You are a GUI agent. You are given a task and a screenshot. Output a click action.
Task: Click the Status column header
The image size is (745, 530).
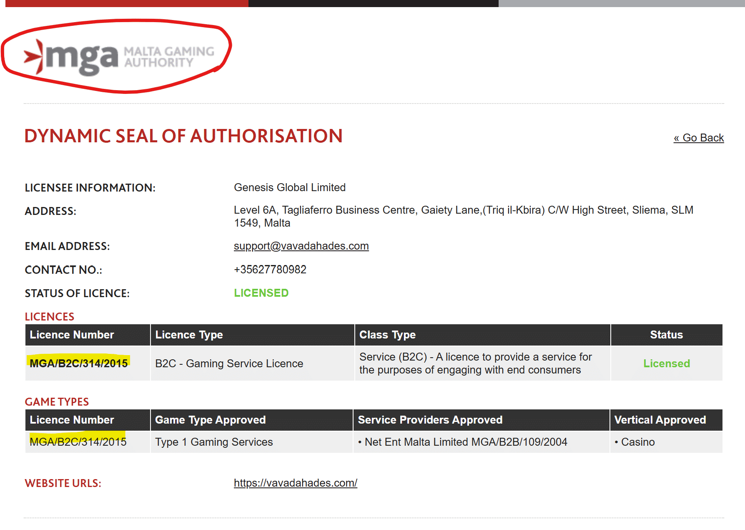tap(666, 335)
